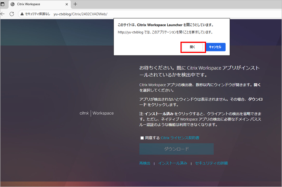Click the セキュリティ保護なし label in address bar
The width and height of the screenshot is (282, 187).
coord(38,14)
